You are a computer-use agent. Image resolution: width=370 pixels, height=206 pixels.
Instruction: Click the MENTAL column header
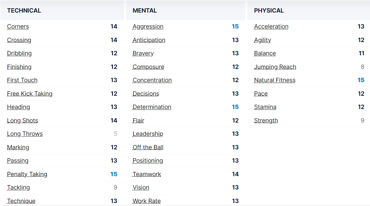145,11
